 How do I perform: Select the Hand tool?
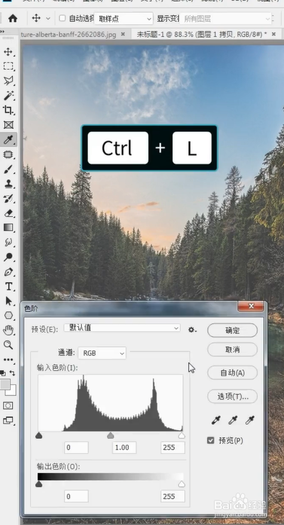8,330
